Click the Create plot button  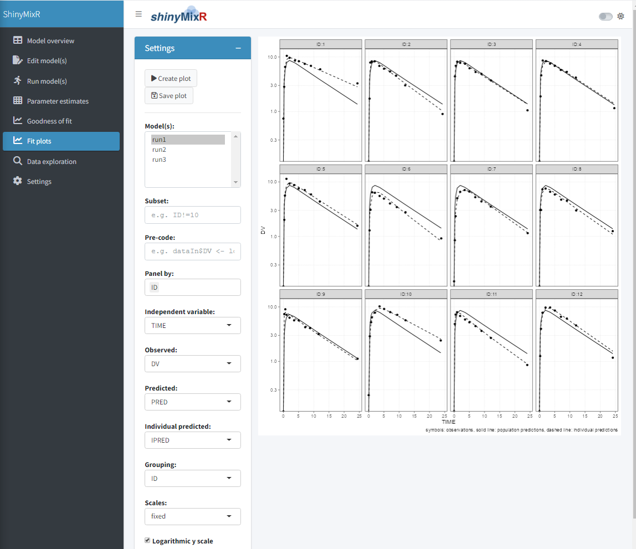(171, 78)
